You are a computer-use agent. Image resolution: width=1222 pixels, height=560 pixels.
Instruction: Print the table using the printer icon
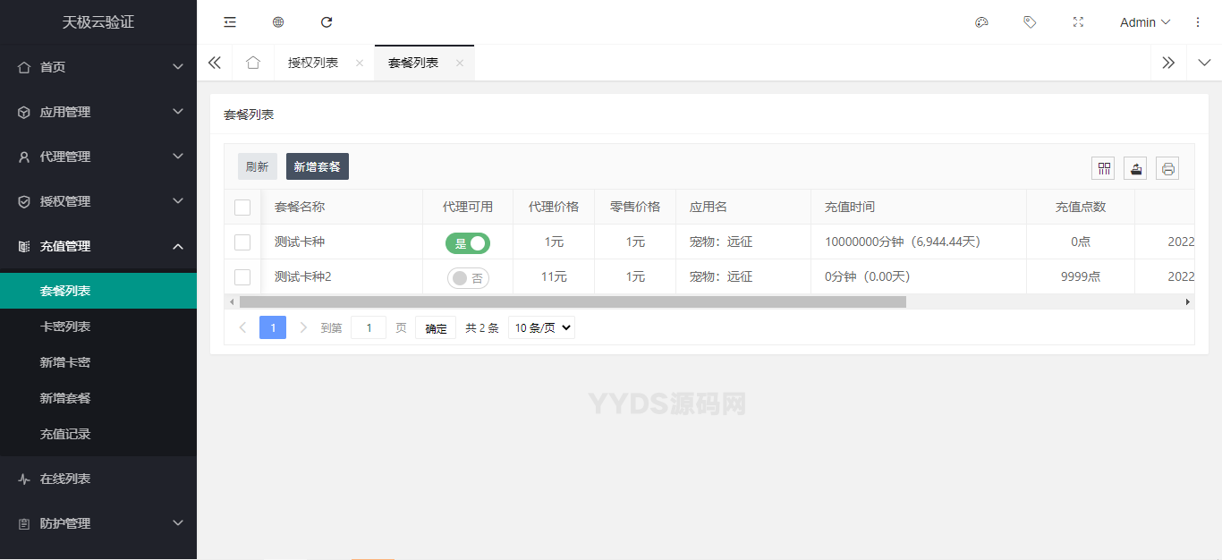[1167, 168]
